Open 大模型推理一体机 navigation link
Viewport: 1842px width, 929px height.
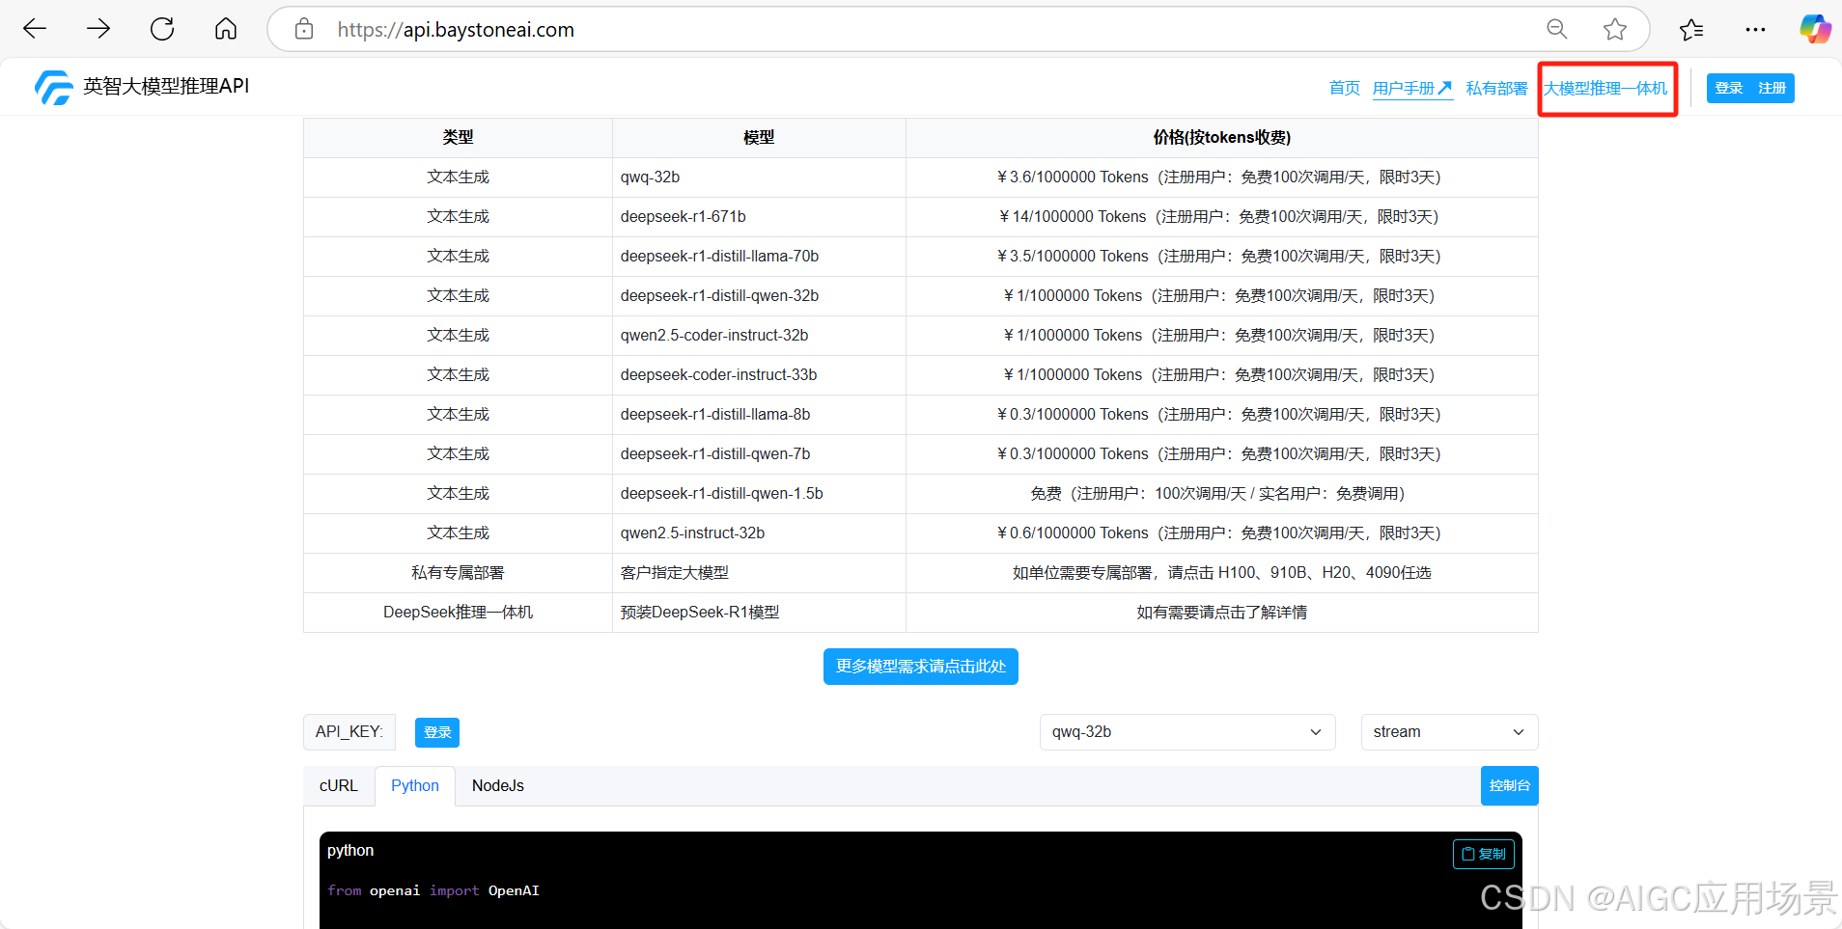pos(1605,88)
